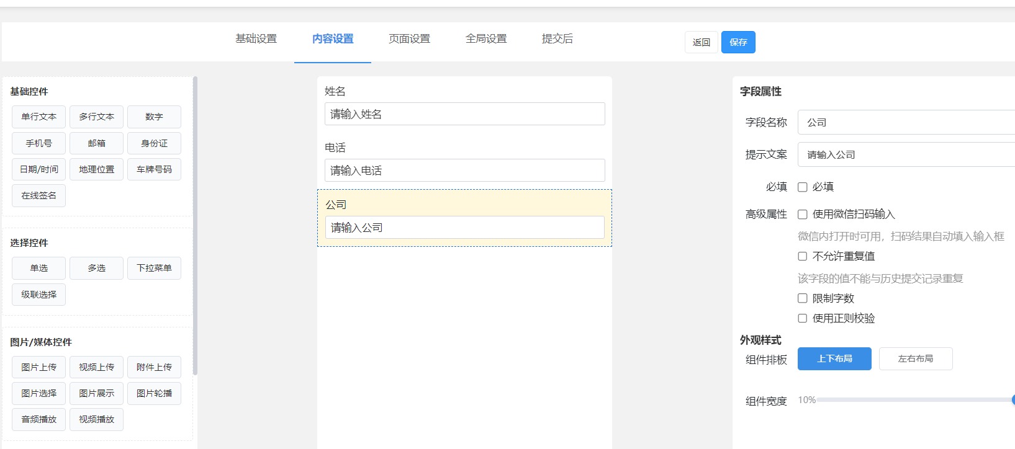This screenshot has height=449, width=1015.
Task: Add a 在线签名 control
Action: (x=38, y=195)
